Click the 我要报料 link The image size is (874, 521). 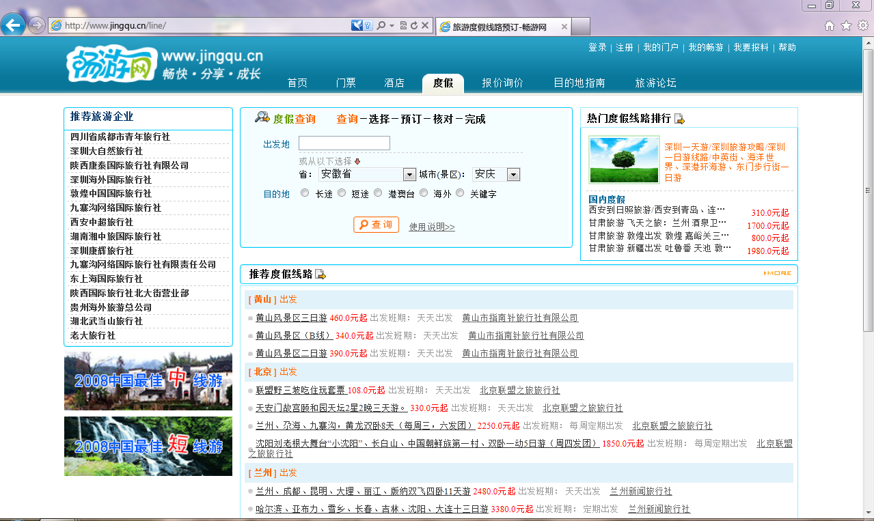[751, 47]
